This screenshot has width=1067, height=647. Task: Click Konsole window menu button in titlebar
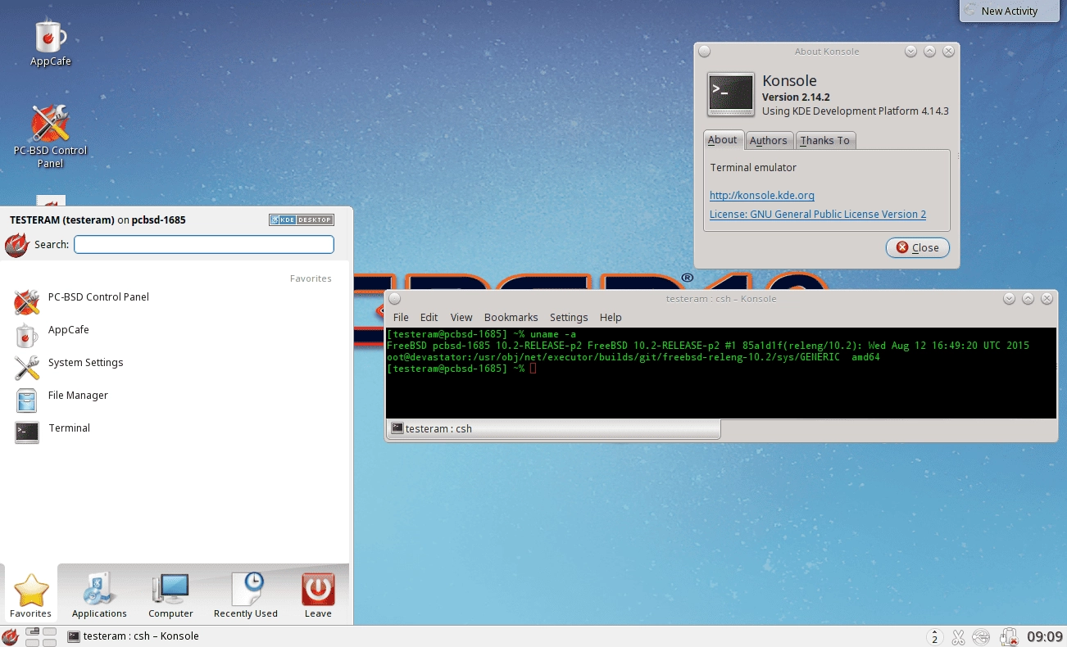pyautogui.click(x=395, y=299)
